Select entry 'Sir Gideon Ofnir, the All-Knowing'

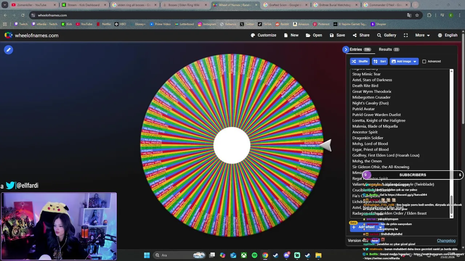(380, 167)
